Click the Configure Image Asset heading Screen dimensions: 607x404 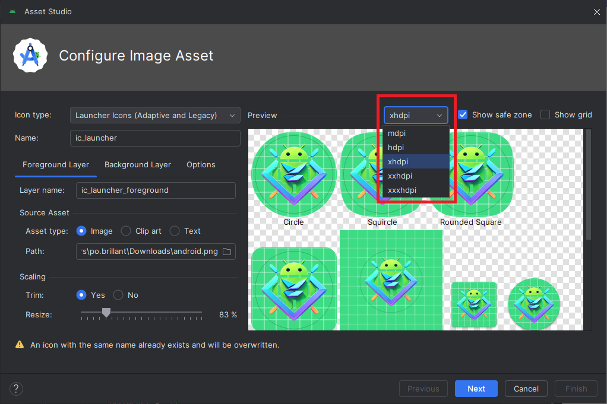point(136,56)
